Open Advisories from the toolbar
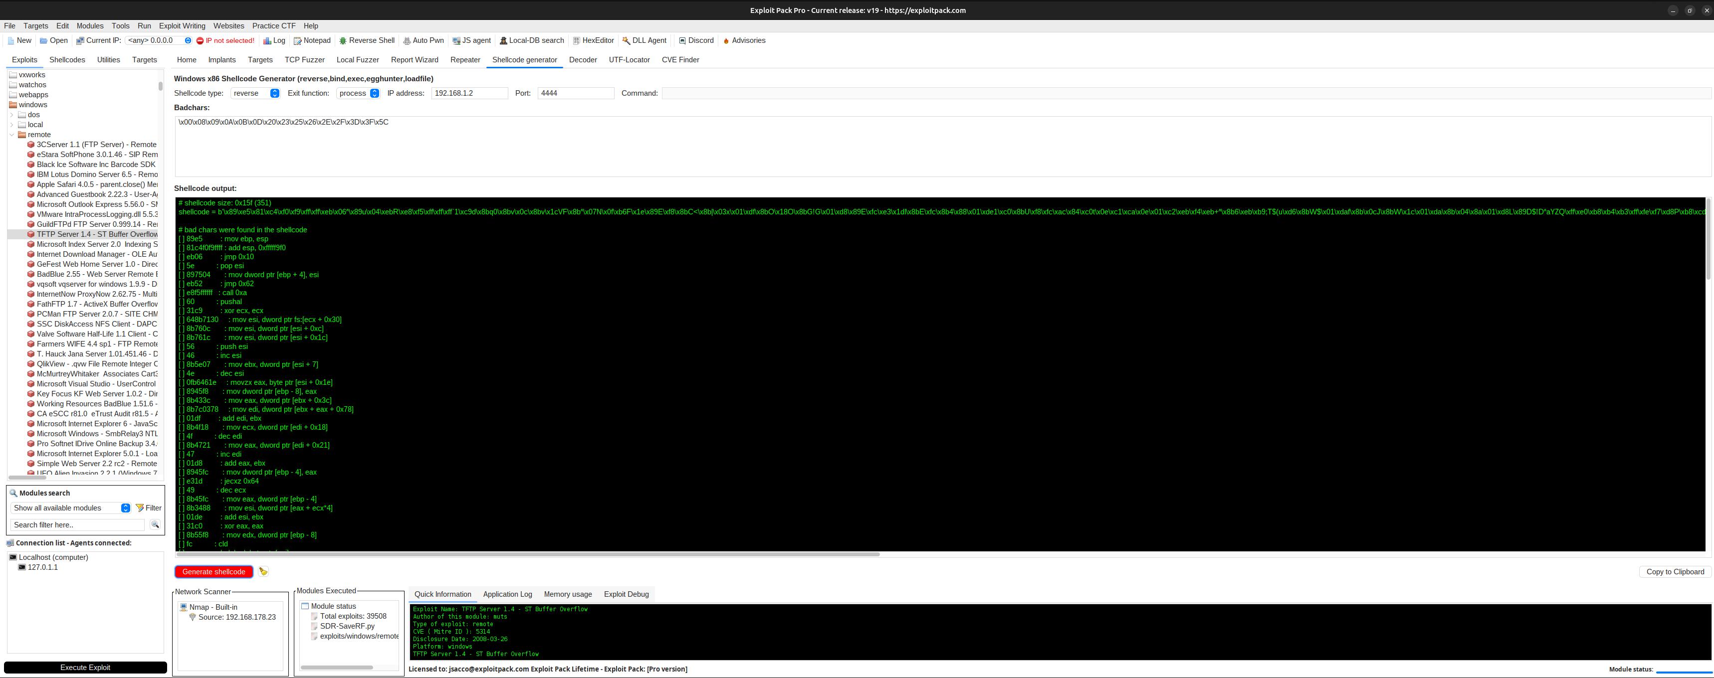1714x678 pixels. (744, 40)
